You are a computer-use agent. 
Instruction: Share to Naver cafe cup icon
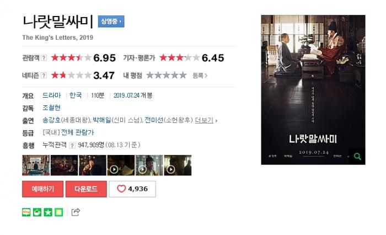pyautogui.click(x=37, y=212)
